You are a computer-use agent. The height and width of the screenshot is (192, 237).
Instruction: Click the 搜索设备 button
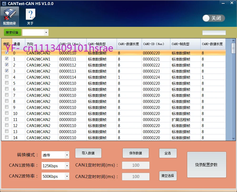[x=12, y=32]
